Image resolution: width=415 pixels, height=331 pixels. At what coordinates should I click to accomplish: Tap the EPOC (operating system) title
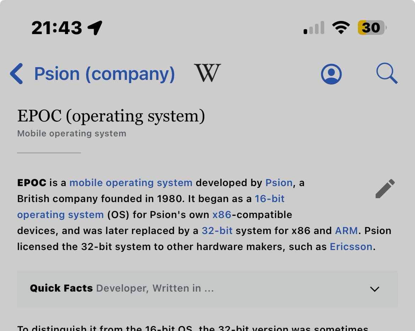111,116
